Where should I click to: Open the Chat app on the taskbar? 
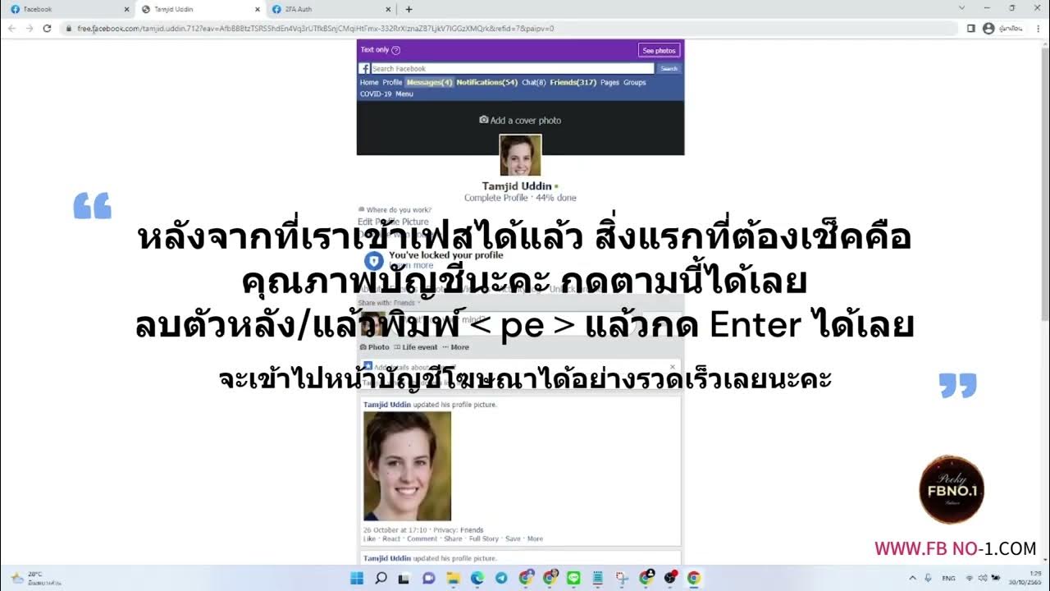coord(428,578)
